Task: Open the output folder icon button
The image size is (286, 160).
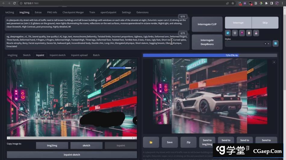Action: coord(151,142)
